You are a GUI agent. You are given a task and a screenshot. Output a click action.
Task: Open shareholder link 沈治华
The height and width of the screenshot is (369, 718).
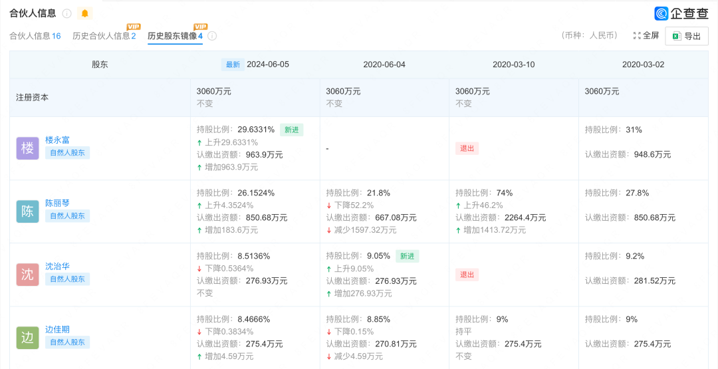point(57,267)
